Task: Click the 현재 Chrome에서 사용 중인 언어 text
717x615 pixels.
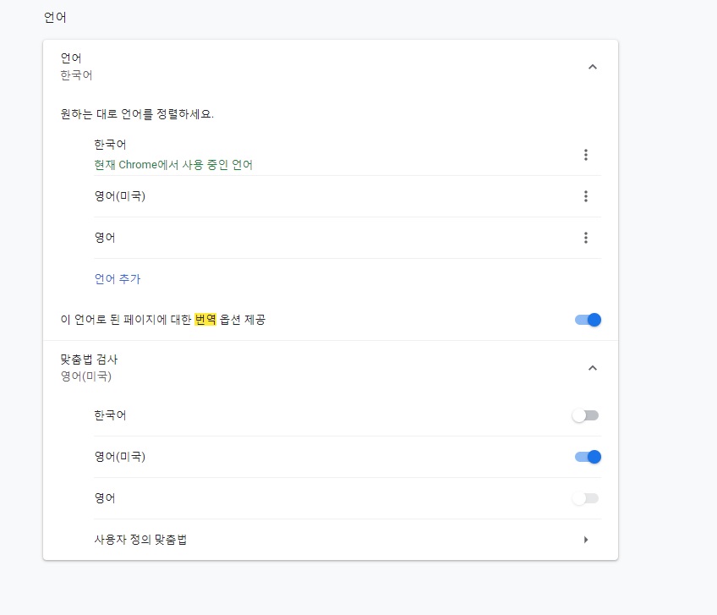Action: (173, 165)
